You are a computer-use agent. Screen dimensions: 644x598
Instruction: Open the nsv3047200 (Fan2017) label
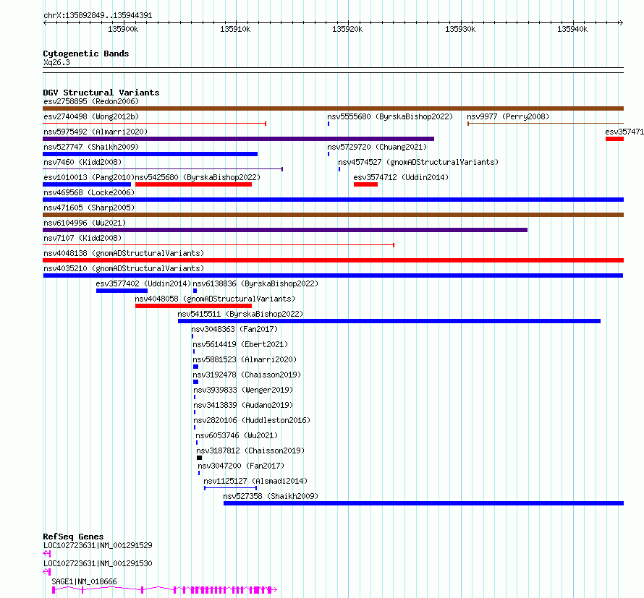241,466
